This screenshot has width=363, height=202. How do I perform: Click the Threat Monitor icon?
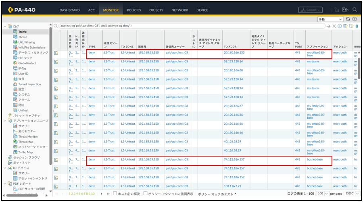(15, 136)
